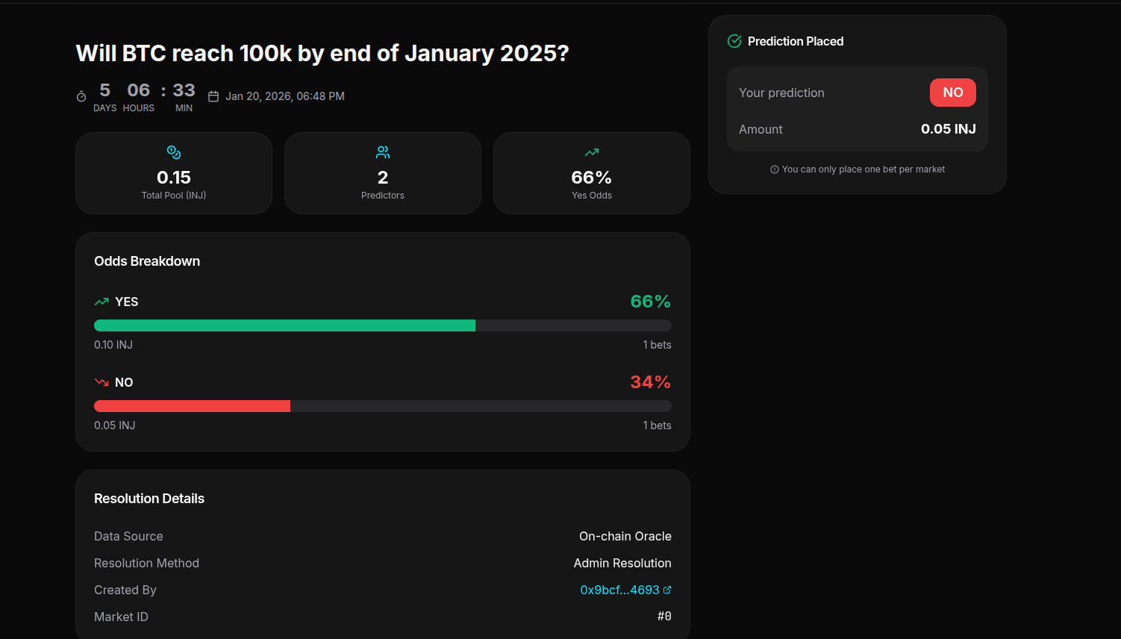Click the Predictors people icon

point(383,152)
